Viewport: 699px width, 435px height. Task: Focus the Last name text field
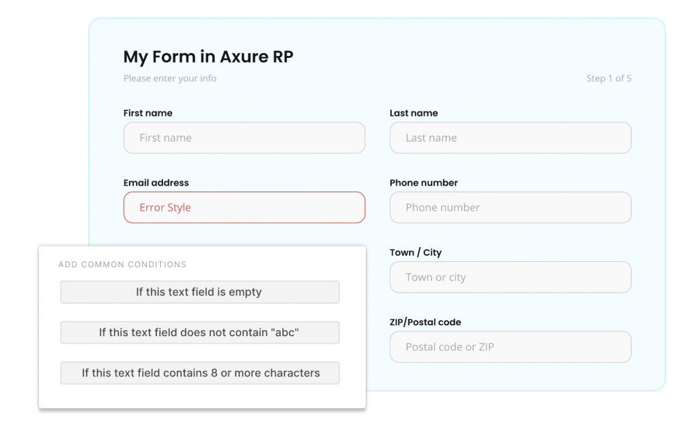click(510, 138)
